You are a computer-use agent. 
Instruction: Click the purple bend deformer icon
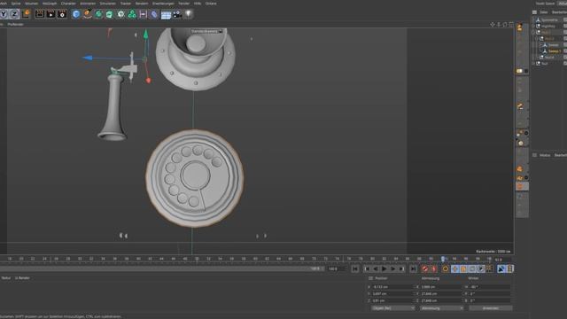tap(154, 14)
